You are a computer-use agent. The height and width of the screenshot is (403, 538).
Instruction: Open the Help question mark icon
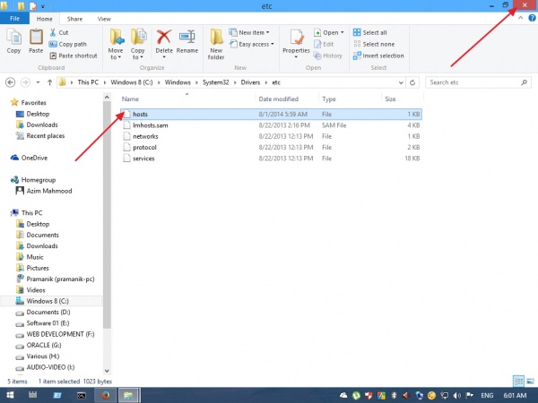pyautogui.click(x=532, y=18)
